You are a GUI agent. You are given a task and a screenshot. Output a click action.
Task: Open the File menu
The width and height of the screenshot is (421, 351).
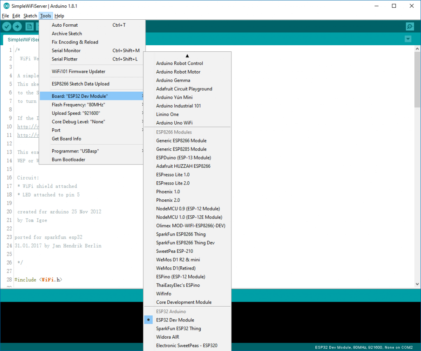click(5, 16)
